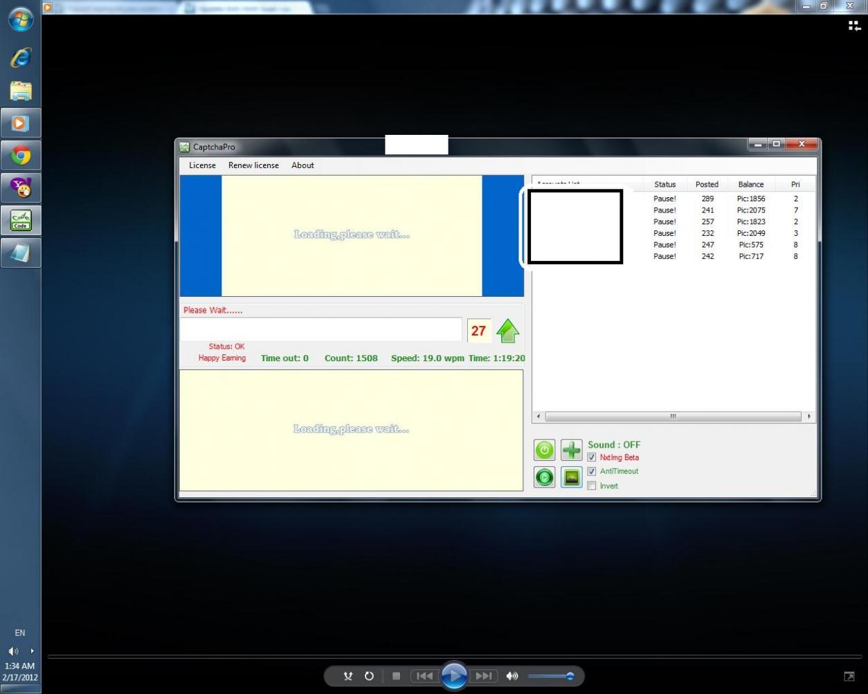
Task: Open Windows Media Player taskbar icon
Action: click(x=21, y=123)
